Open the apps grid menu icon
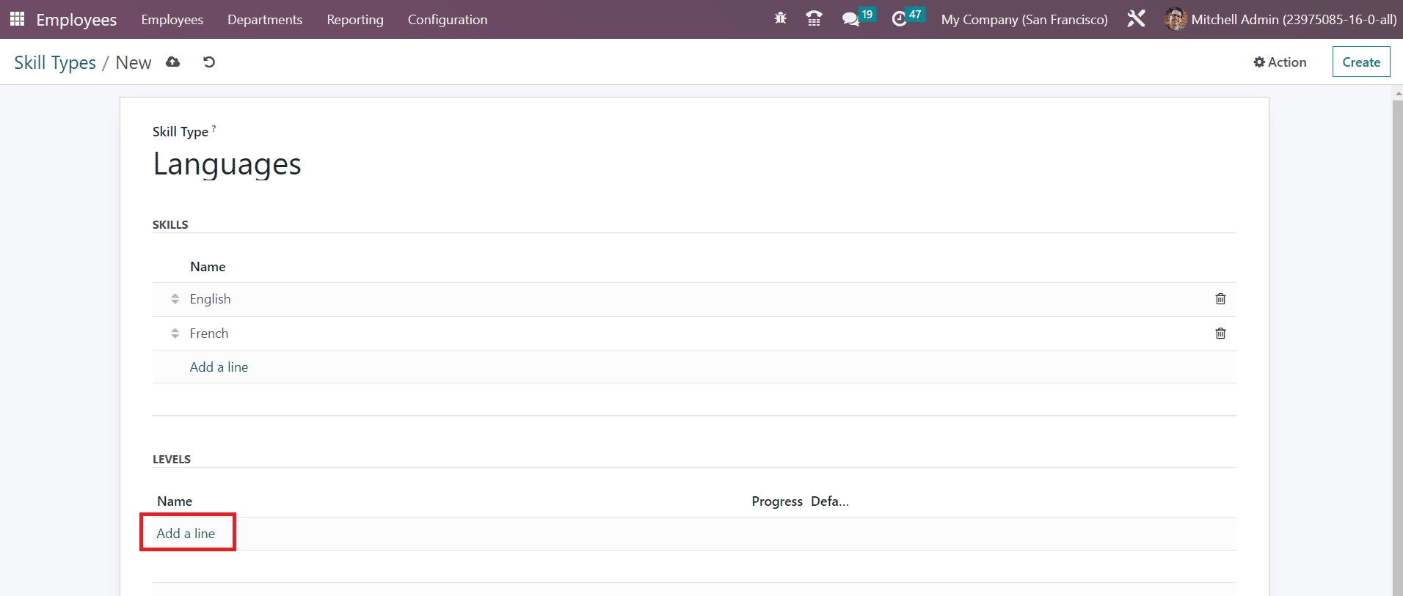1403x596 pixels. point(17,19)
